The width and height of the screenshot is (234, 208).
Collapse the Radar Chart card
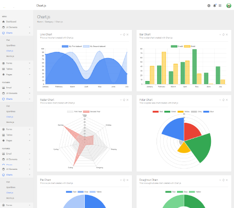121,100
